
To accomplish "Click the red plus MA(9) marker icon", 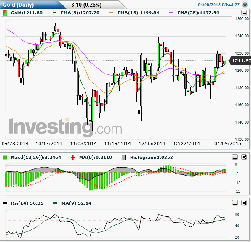I will click(73, 158).
